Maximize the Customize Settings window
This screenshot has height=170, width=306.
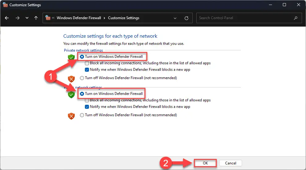point(284,5)
